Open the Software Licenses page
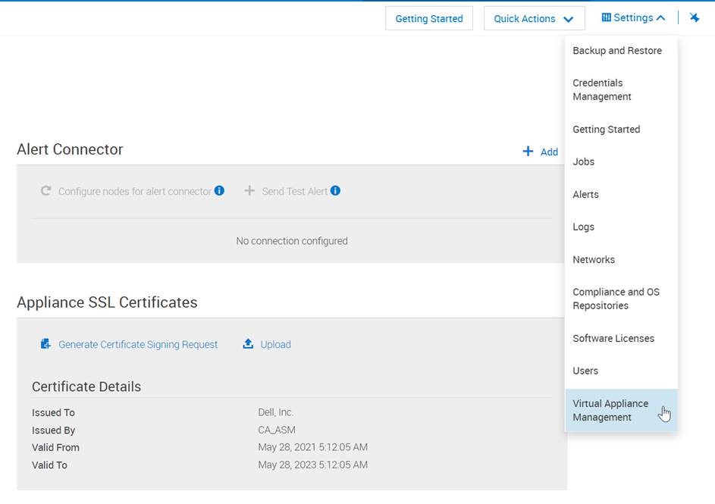This screenshot has width=715, height=504. tap(615, 338)
